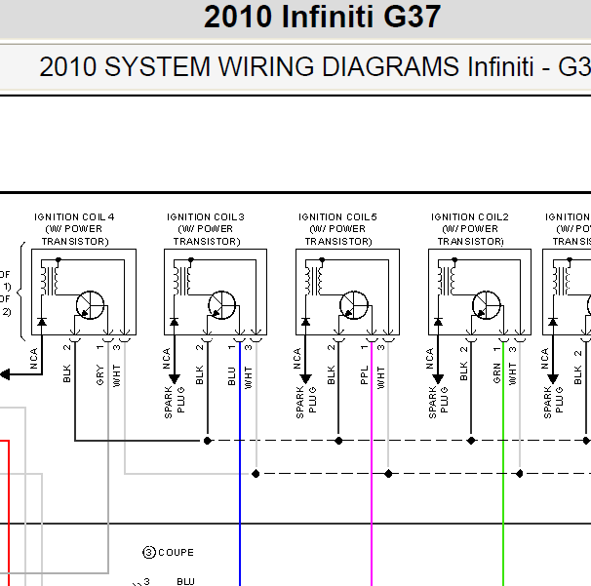Click the junction dot below Coil 2's WHT wire
The height and width of the screenshot is (586, 591).
(x=520, y=474)
